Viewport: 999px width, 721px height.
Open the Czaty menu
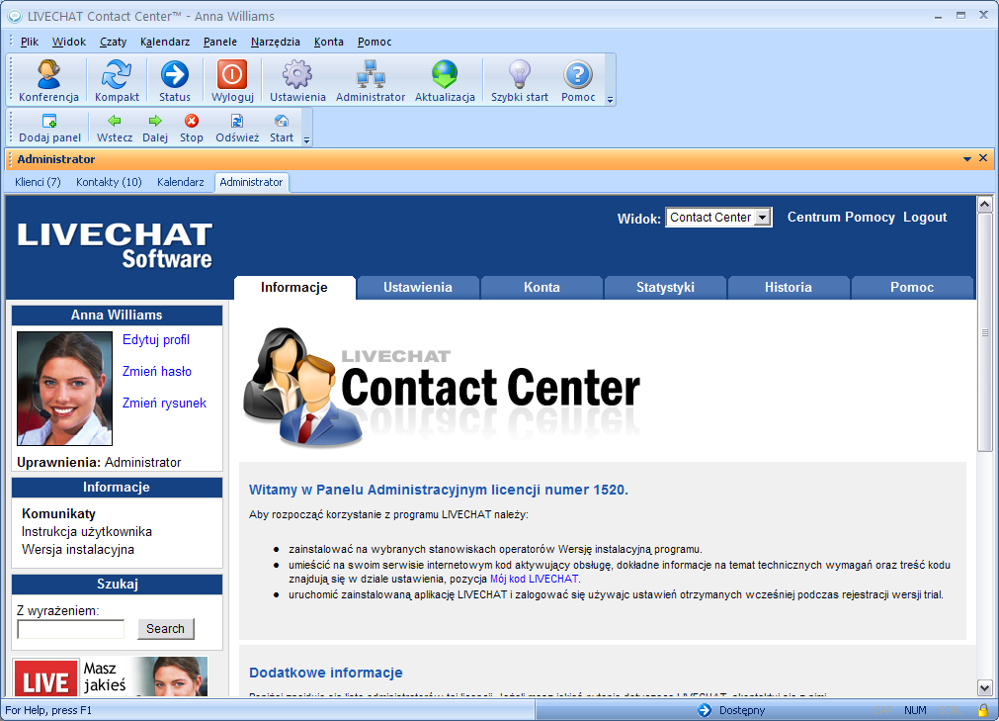113,43
